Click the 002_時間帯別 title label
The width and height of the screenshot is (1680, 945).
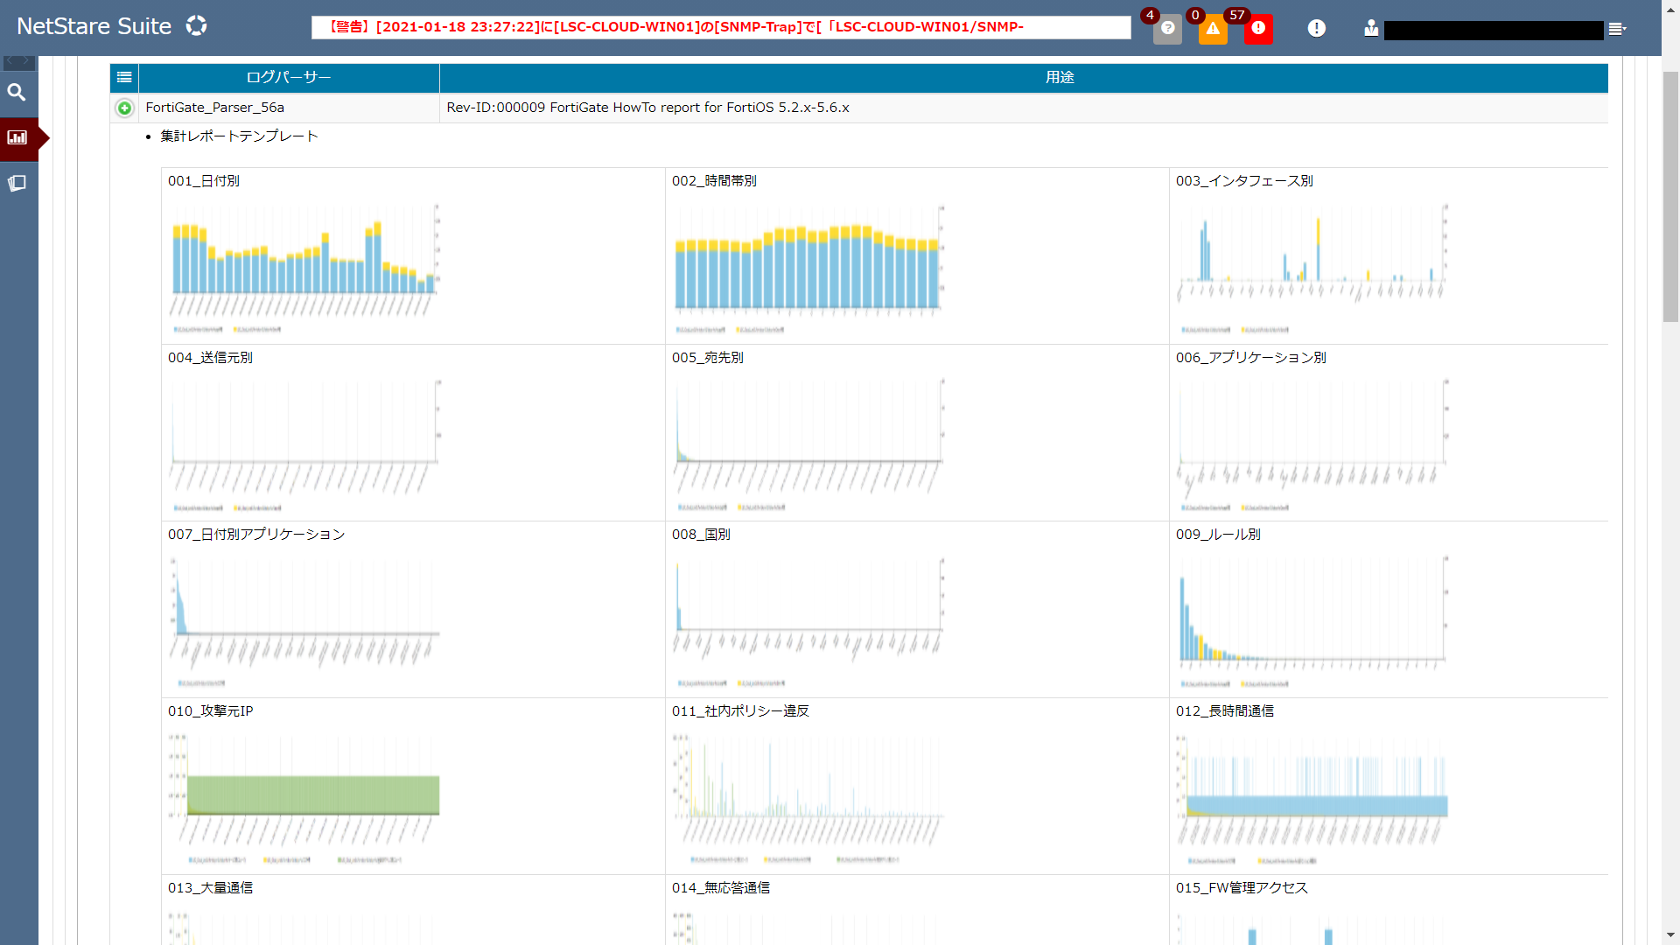tap(714, 181)
